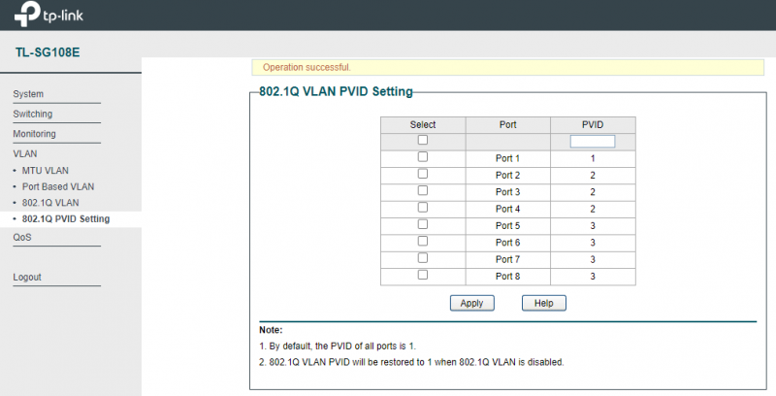Screen dimensions: 776x396
Task: Expand the Switching menu section
Action: coord(33,114)
